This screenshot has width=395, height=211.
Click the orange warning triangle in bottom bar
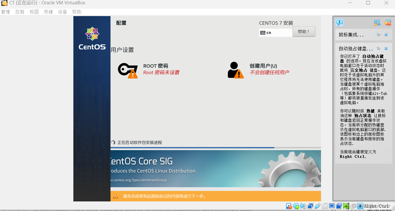click(115, 196)
